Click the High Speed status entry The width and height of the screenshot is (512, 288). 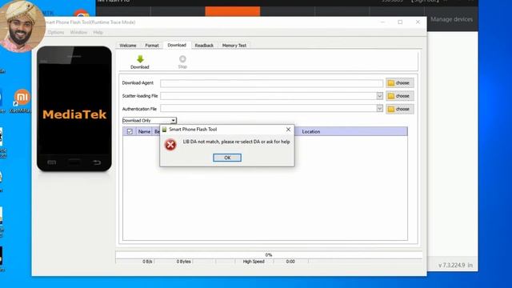[254, 262]
